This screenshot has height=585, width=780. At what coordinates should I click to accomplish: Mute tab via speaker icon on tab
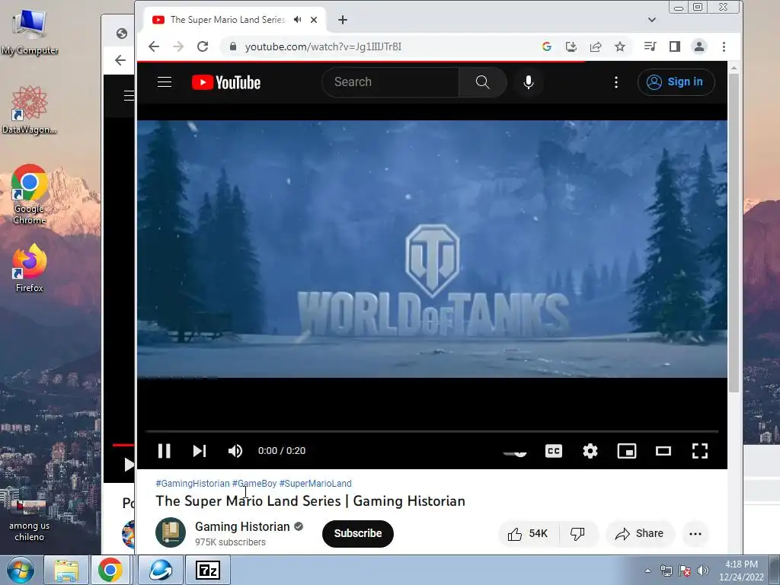(298, 20)
